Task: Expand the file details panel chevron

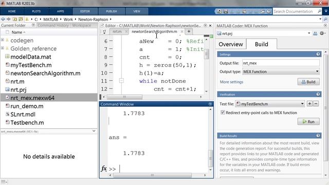Action: click(94, 131)
